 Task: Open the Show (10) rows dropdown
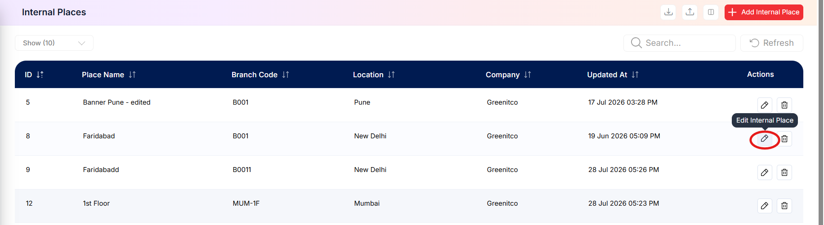point(54,43)
